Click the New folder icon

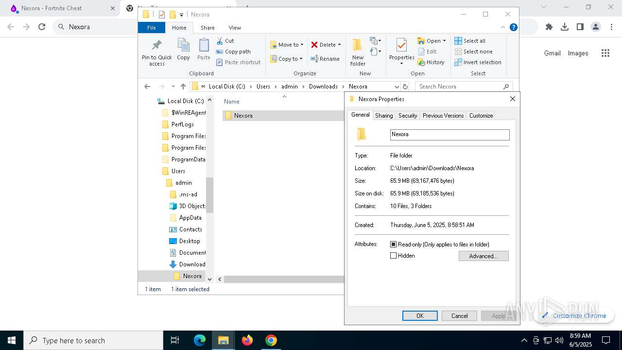[358, 45]
